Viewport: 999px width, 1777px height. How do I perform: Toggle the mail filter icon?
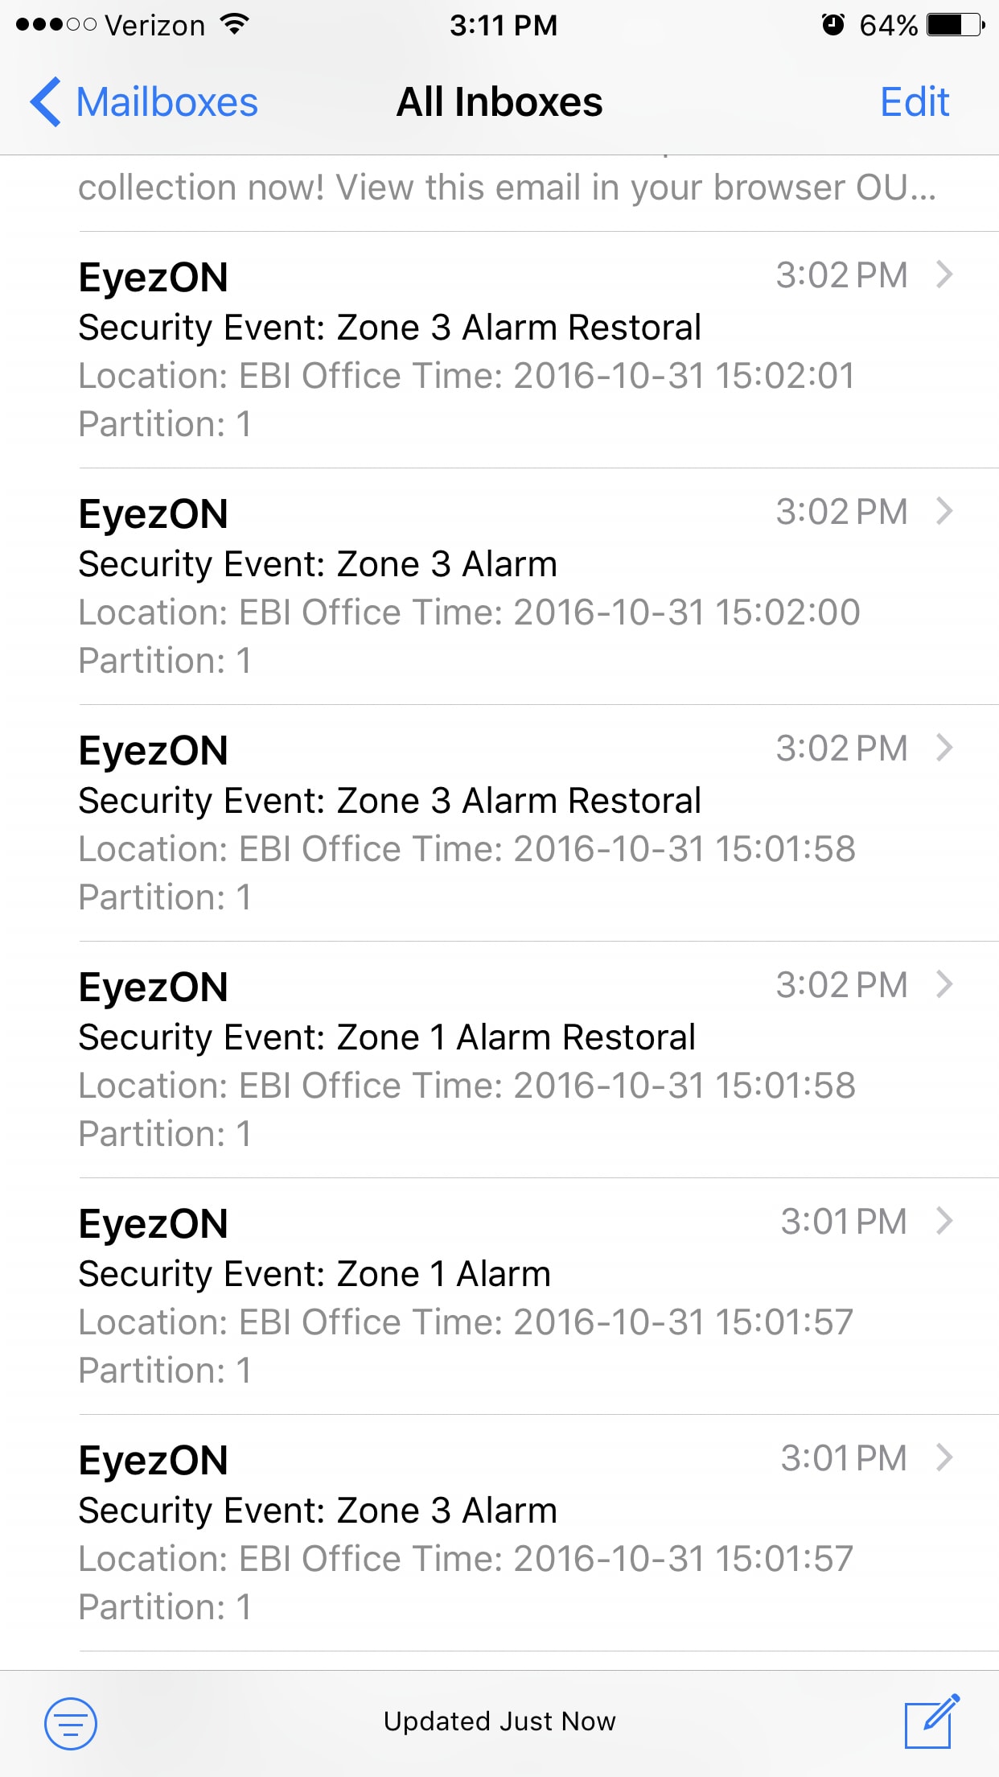[x=71, y=1723]
